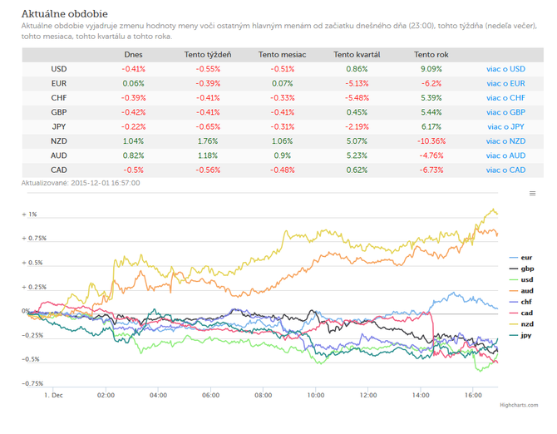The image size is (557, 434).
Task: Go to 'viac o JPY' page
Action: 505,126
